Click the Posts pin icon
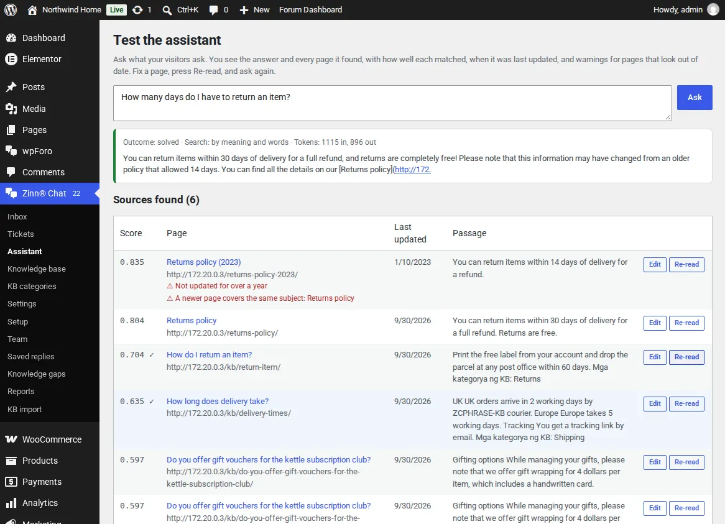725x524 pixels. click(11, 87)
